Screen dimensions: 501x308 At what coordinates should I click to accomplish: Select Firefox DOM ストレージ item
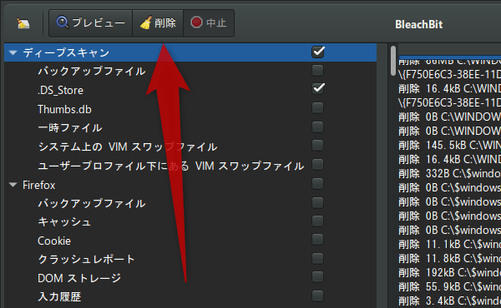(x=79, y=278)
